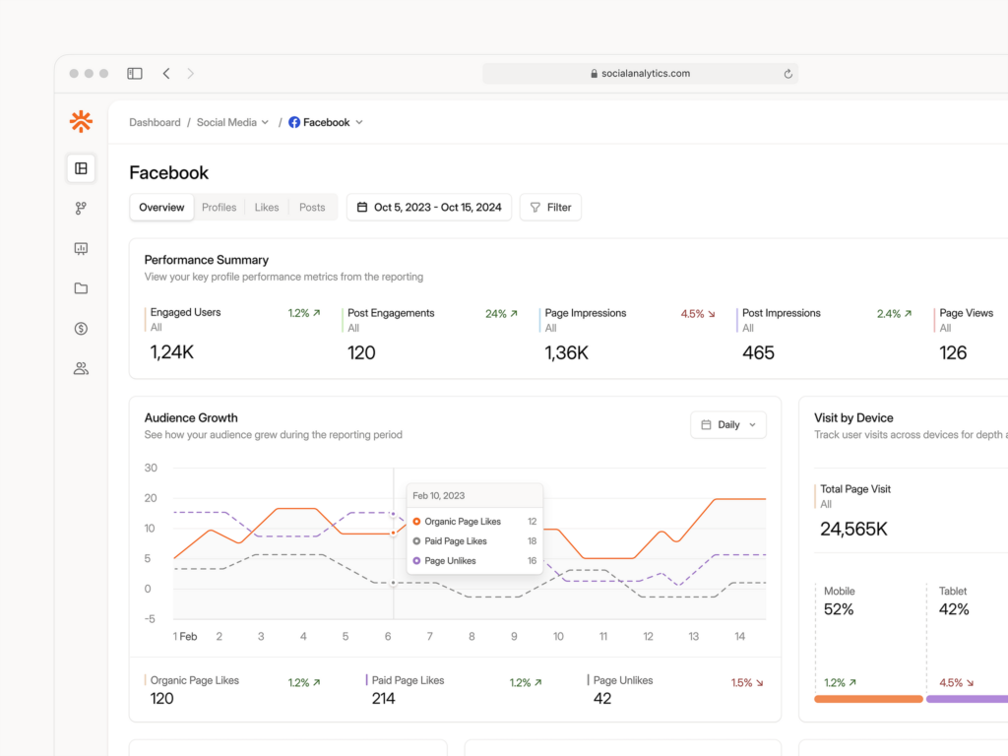The height and width of the screenshot is (756, 1008).
Task: Click the Feb 10, 2023 tooltip header
Action: (x=475, y=496)
